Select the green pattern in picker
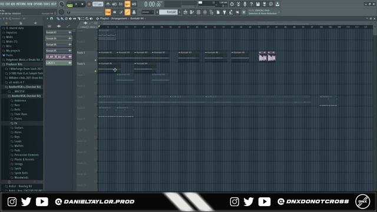Image resolution: width=377 pixels, height=212 pixels. pos(59,63)
